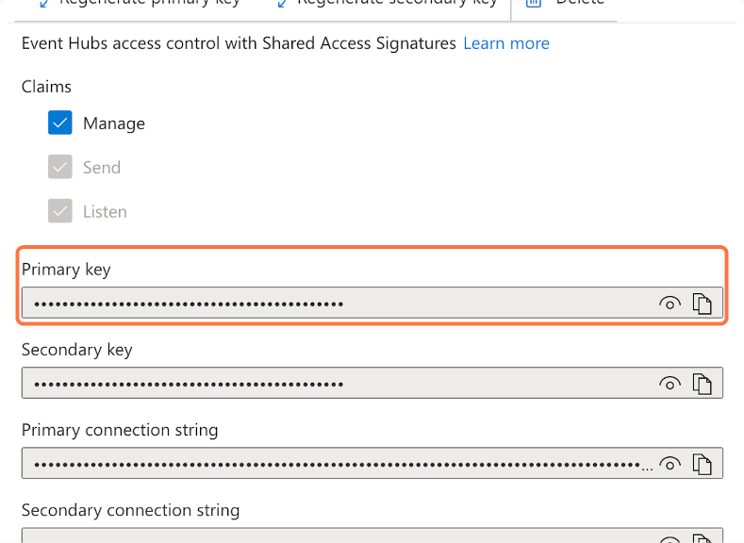Toggle the Send claim checkbox
Image resolution: width=744 pixels, height=543 pixels.
pyautogui.click(x=60, y=168)
